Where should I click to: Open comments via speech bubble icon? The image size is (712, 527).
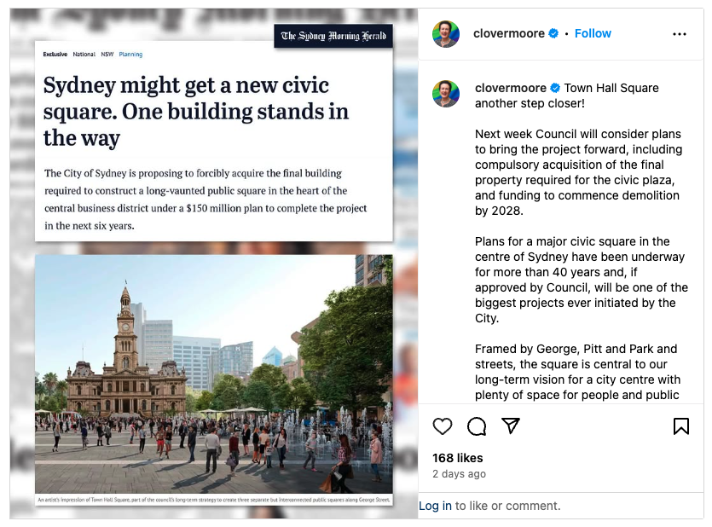click(477, 426)
